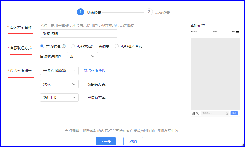
Task: Click the 取消 button
Action: [133, 141]
